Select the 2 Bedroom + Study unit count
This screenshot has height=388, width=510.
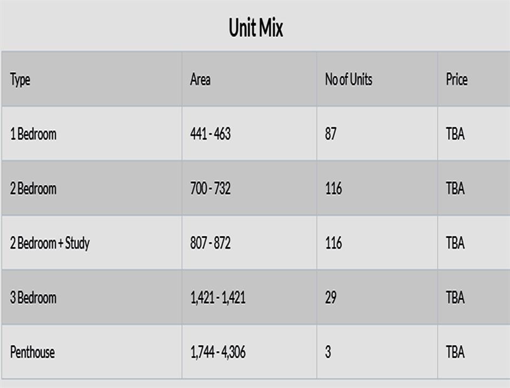(333, 243)
